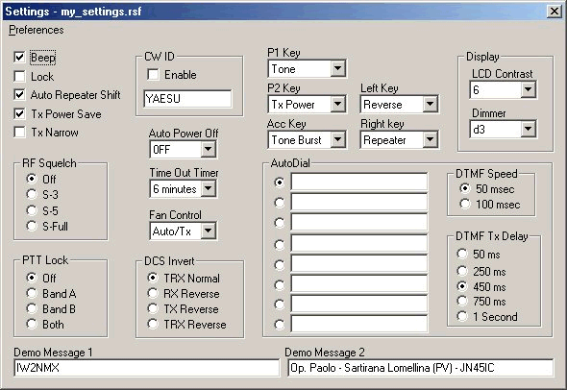Select TRX Reverse DCS Invert option

coord(153,324)
